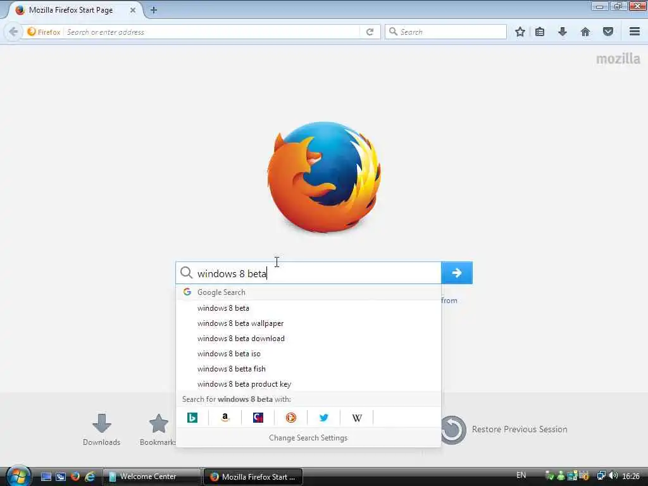Click the start page search field
The image size is (648, 486).
[308, 273]
